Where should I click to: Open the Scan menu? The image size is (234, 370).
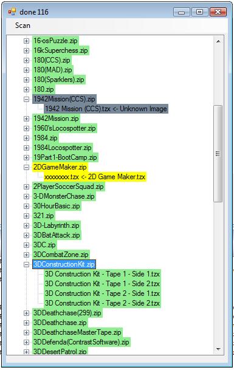click(22, 26)
